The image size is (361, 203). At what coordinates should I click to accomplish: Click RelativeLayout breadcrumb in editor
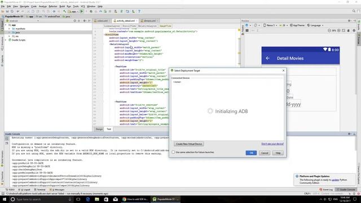(x=147, y=26)
